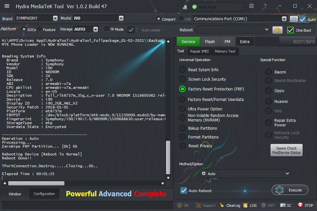Click the Execute button

tap(290, 190)
